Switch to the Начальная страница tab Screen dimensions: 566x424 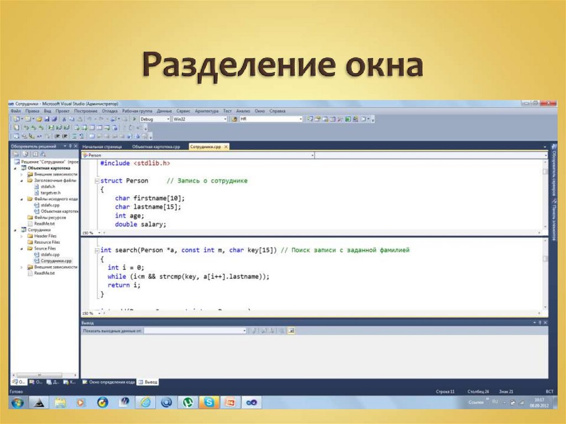[x=102, y=146]
